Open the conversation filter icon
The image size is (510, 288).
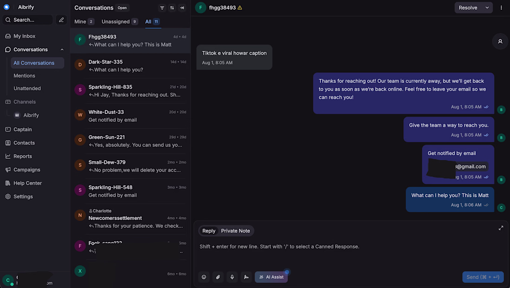[162, 8]
